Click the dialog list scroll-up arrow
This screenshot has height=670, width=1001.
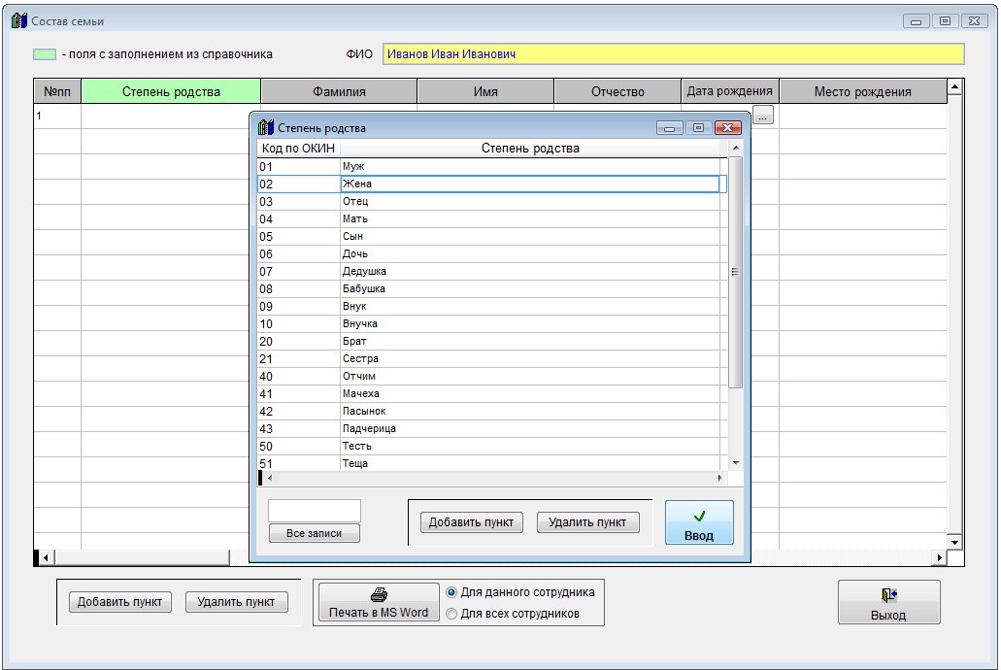(735, 149)
